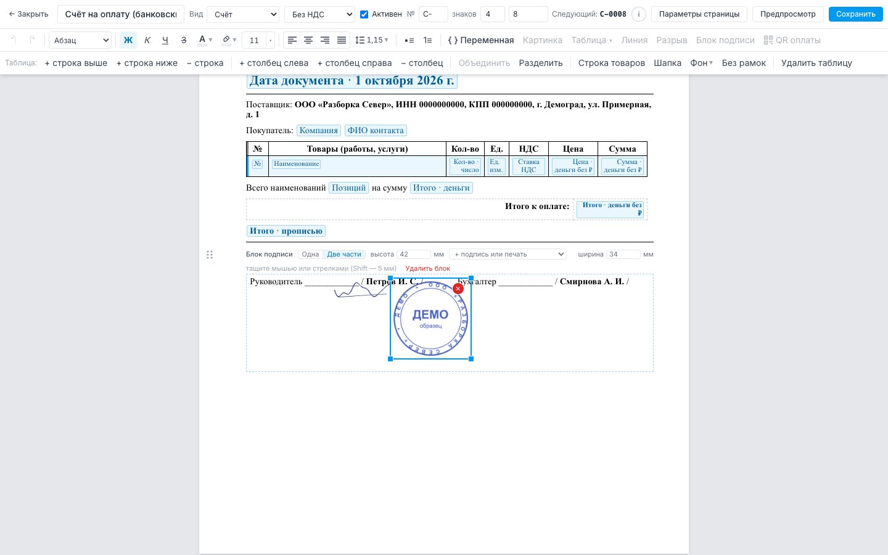Viewport: 888px width, 555px height.
Task: Click the document title field
Action: click(121, 14)
